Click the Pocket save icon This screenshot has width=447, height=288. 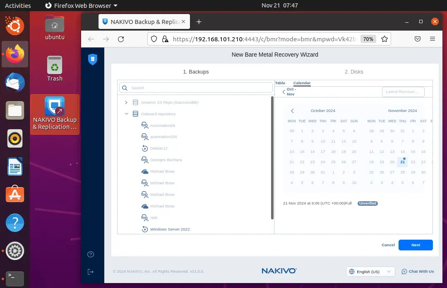[418, 39]
